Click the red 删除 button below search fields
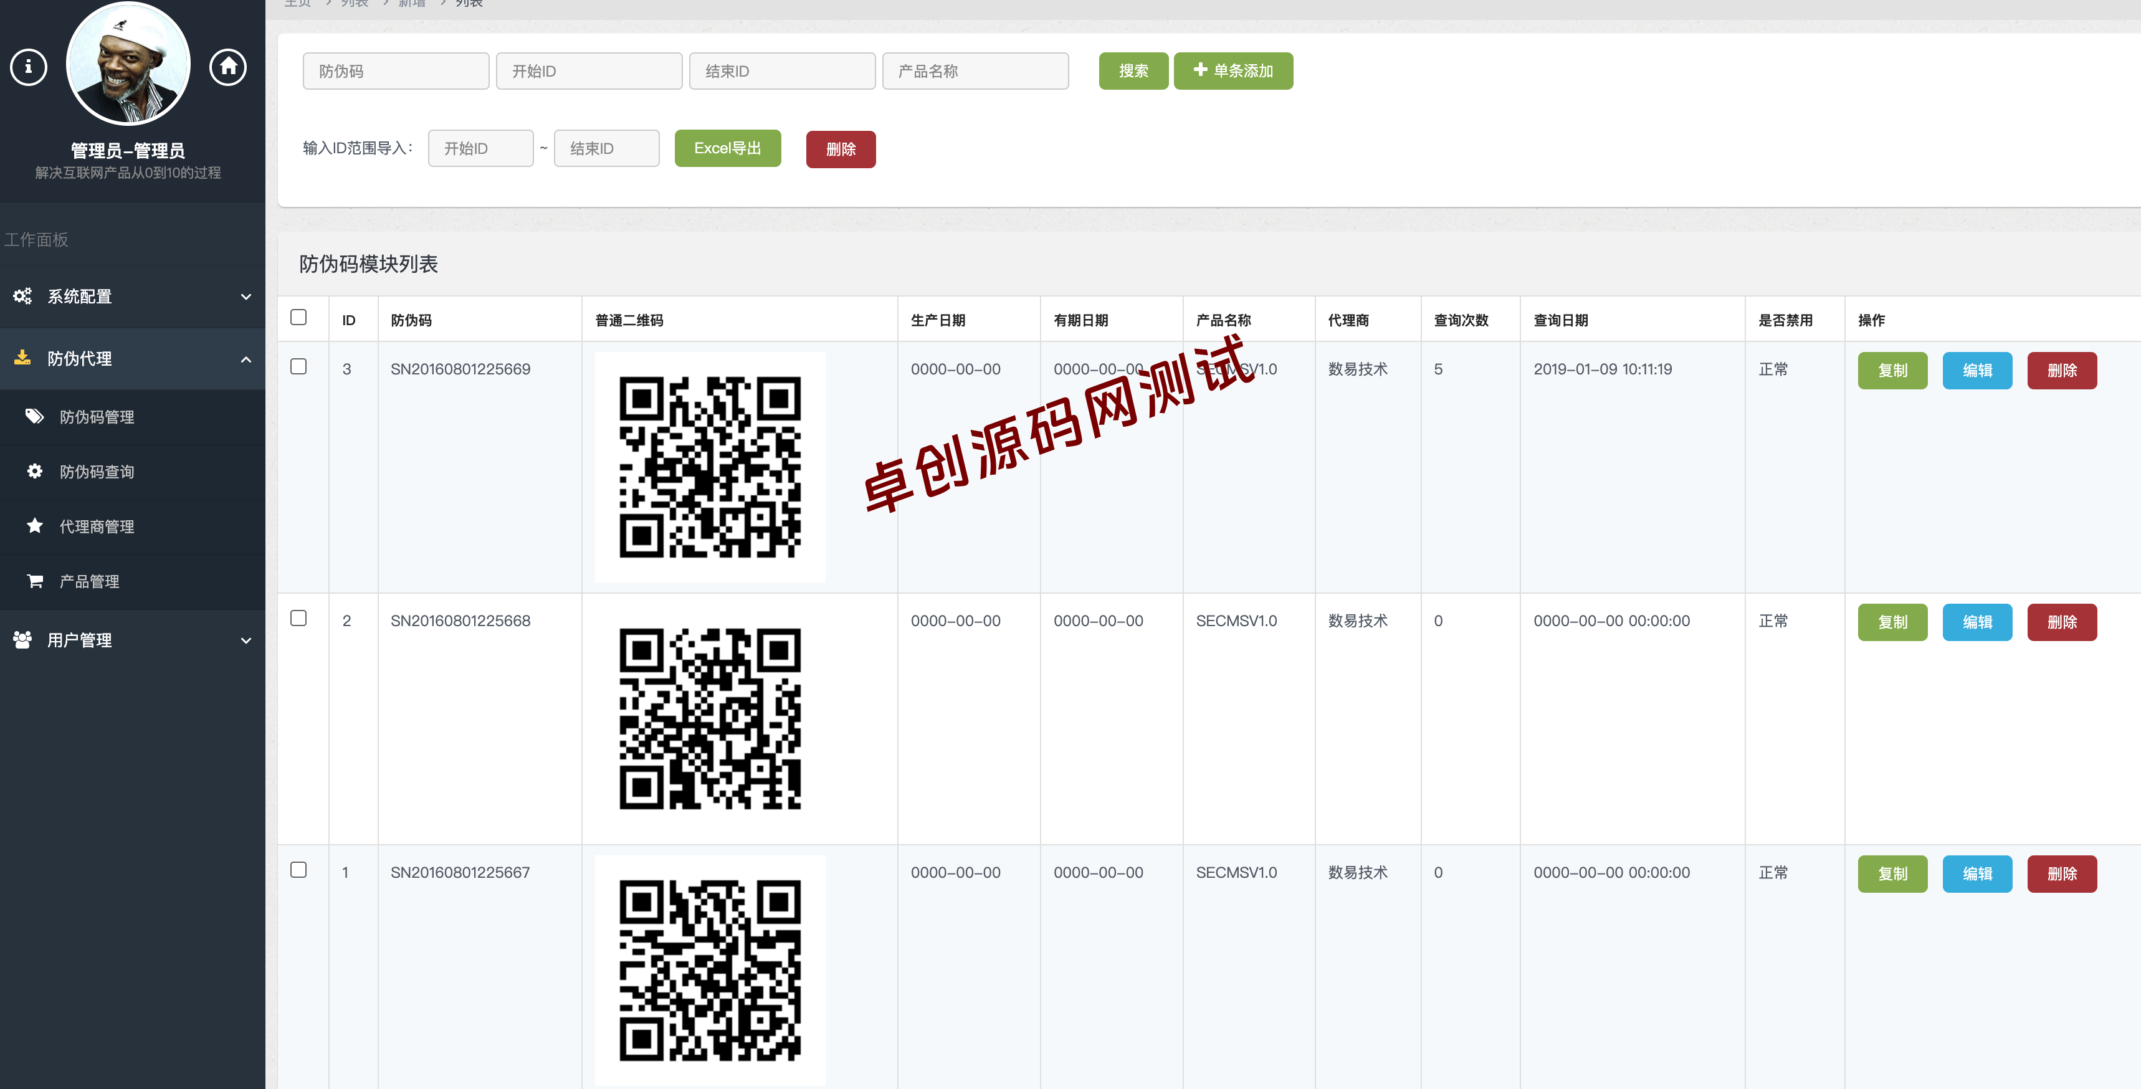Screen dimensions: 2141x1089 point(841,150)
